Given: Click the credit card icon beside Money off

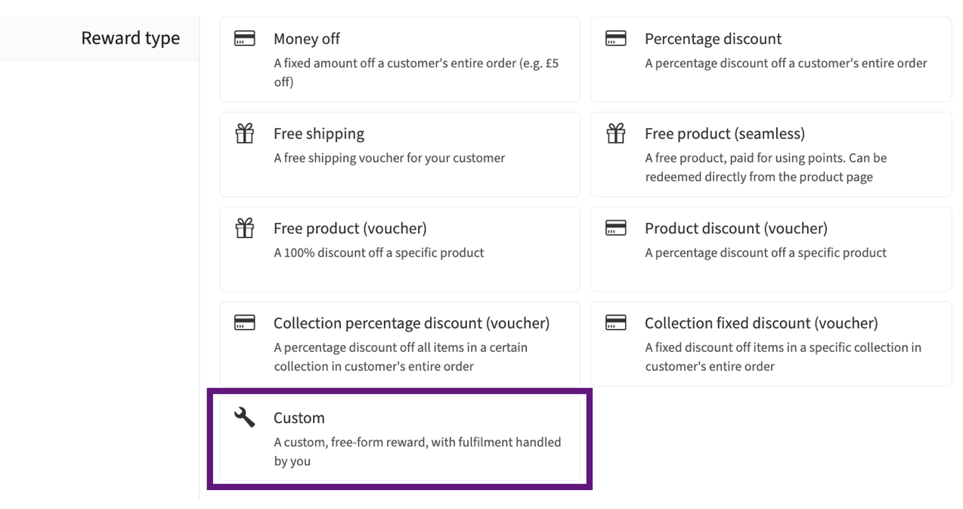Looking at the screenshot, I should point(244,39).
